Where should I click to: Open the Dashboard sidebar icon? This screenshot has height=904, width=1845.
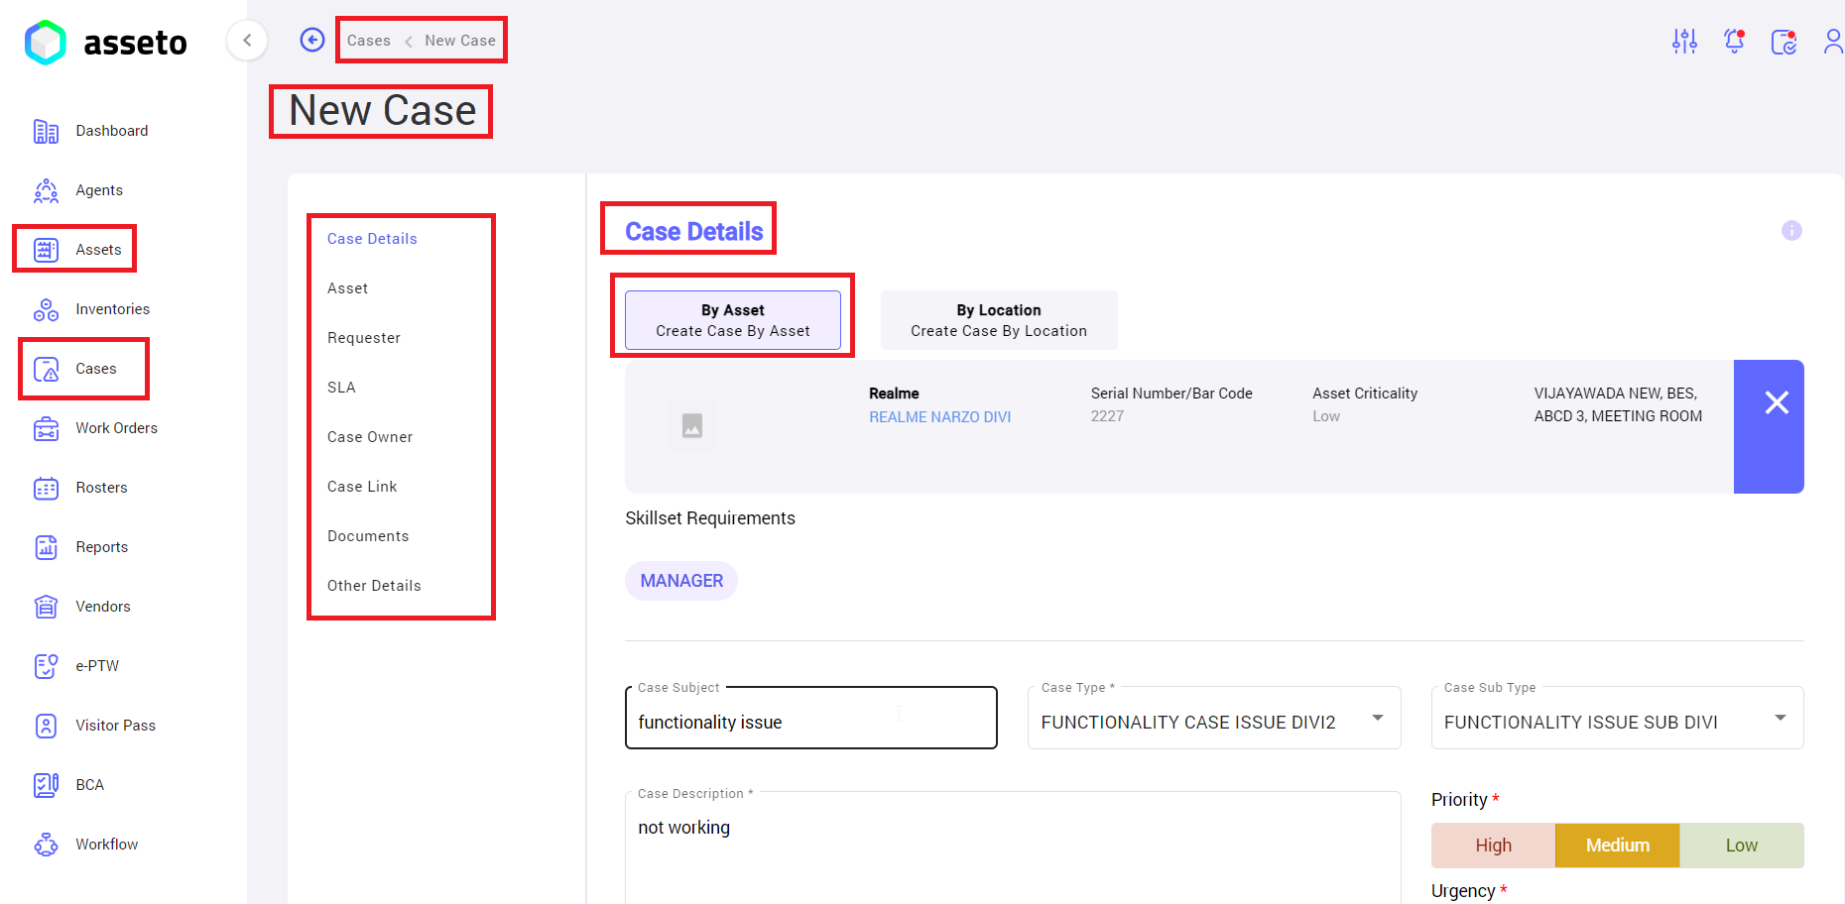(x=46, y=131)
